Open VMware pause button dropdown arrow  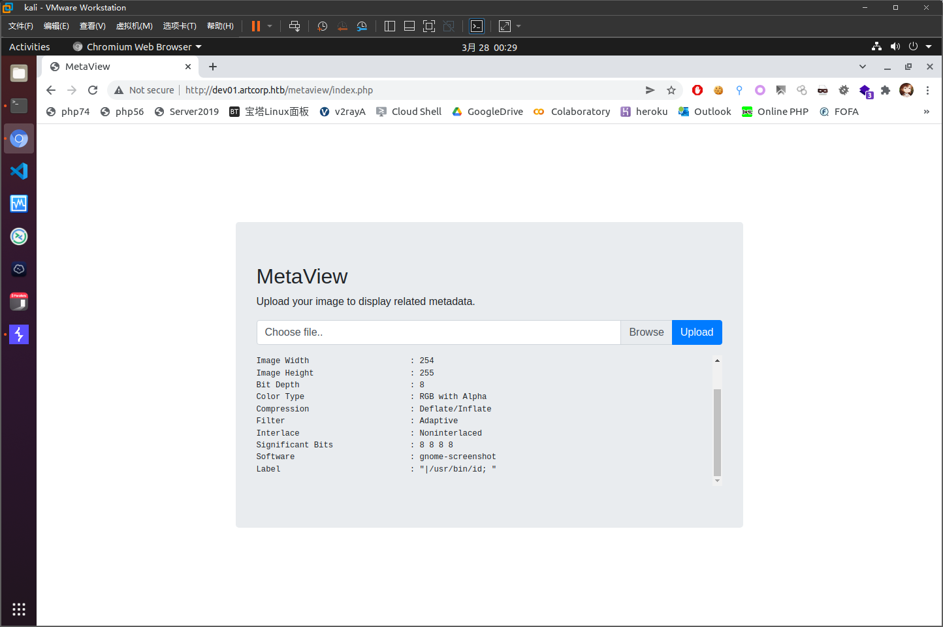pos(270,26)
